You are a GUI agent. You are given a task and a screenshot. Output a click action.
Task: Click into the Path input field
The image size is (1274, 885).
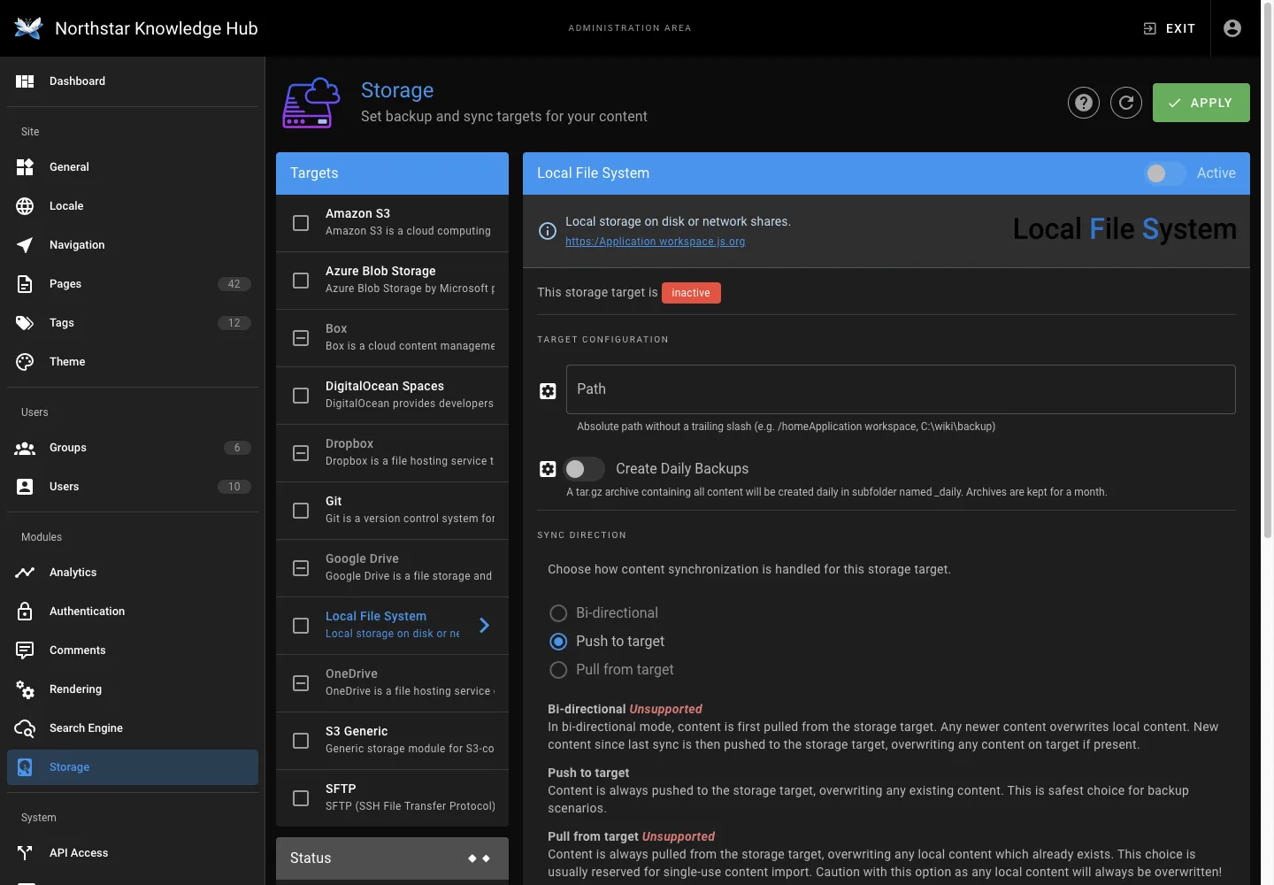[x=901, y=389]
